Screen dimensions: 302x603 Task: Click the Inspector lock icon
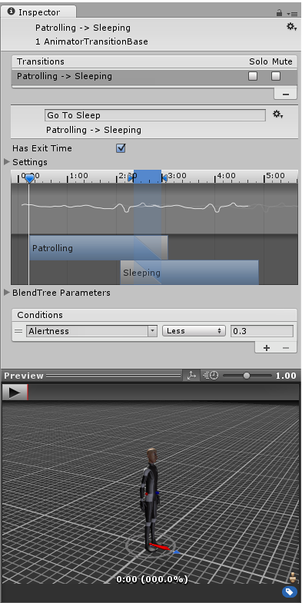click(279, 13)
